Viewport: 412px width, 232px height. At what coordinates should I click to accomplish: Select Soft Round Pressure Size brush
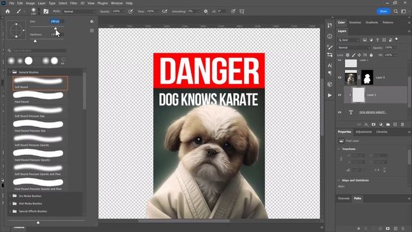[40, 112]
